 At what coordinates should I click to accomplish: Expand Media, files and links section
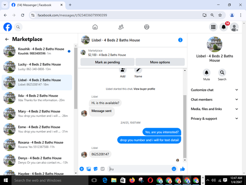click(215, 109)
